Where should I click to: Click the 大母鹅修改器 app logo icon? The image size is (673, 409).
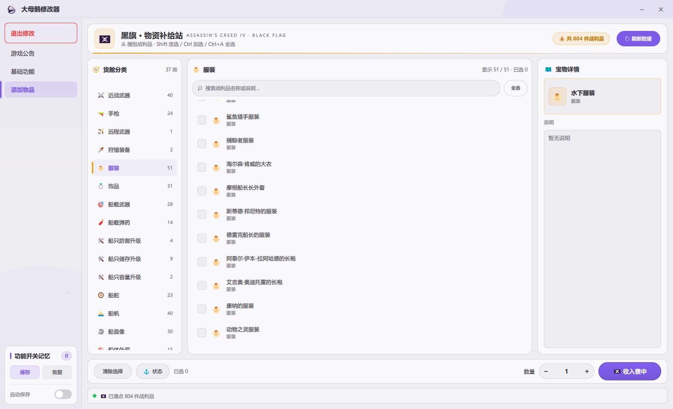coord(11,9)
